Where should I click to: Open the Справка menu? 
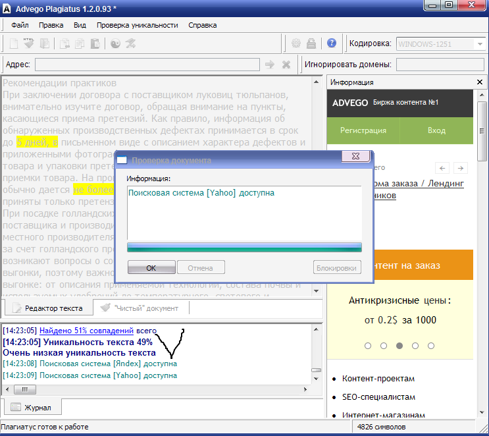(x=203, y=25)
